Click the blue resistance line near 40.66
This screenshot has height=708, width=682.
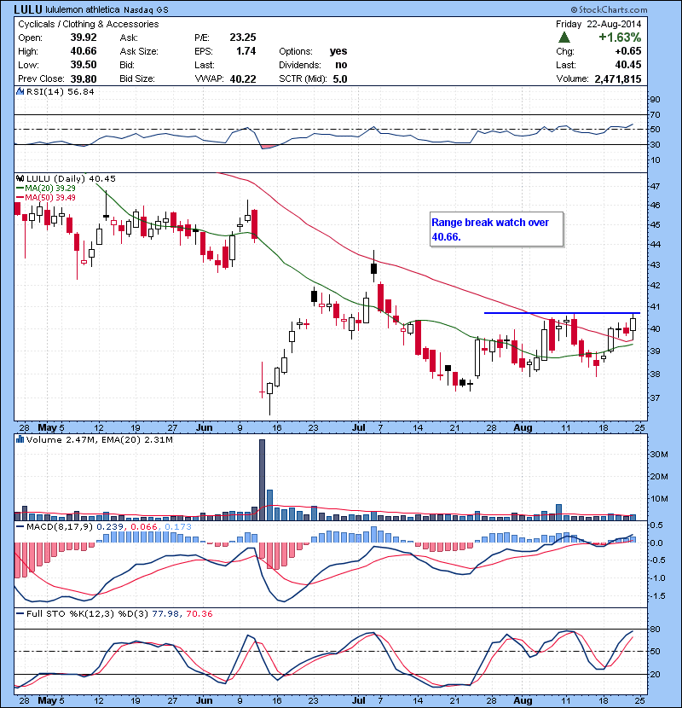point(562,313)
